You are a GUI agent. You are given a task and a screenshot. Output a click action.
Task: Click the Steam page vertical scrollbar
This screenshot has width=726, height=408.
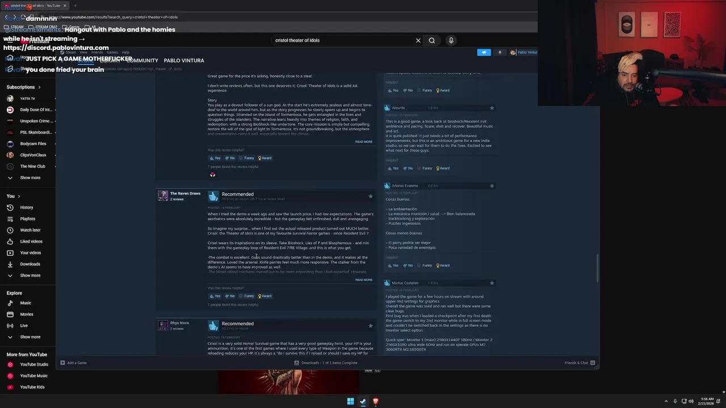598,269
